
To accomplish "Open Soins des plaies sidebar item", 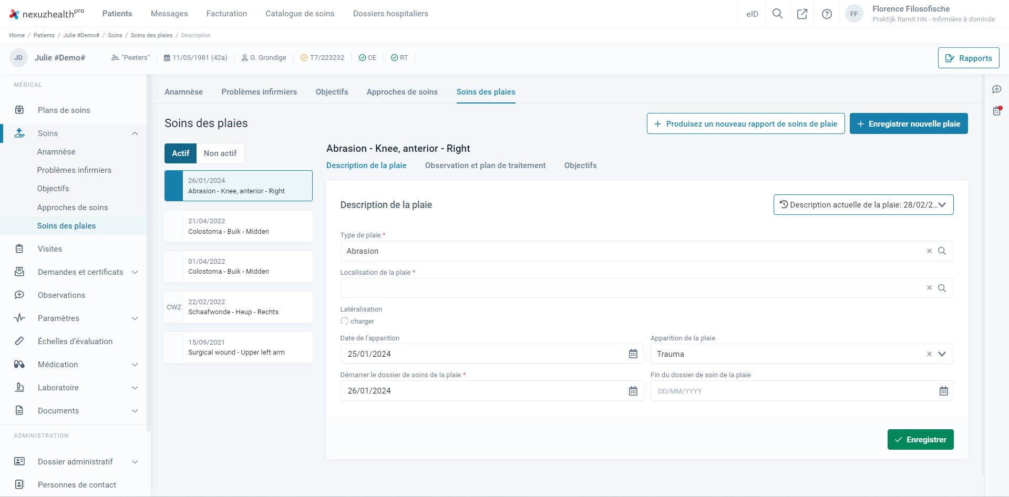I will point(66,226).
